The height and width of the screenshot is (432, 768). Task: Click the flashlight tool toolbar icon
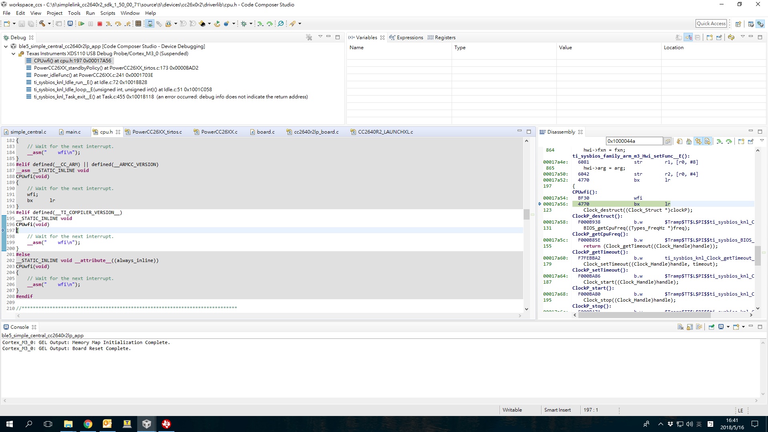click(x=293, y=24)
